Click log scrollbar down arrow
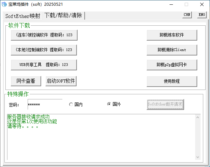This screenshot has width=210, height=167. pyautogui.click(x=198, y=157)
